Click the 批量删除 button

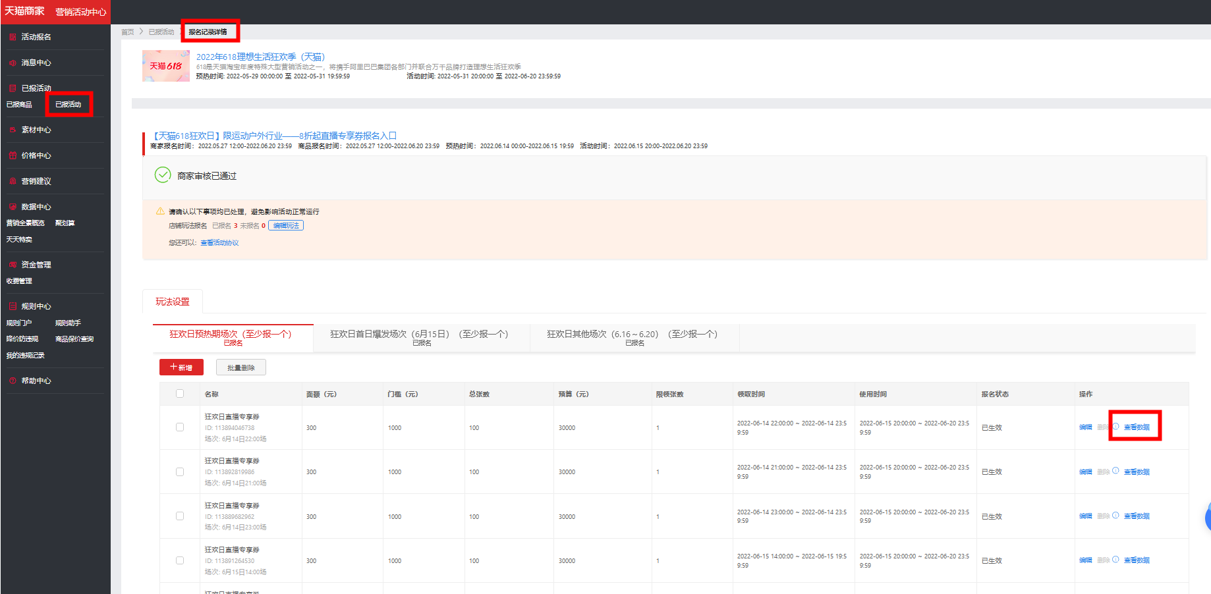pos(240,367)
